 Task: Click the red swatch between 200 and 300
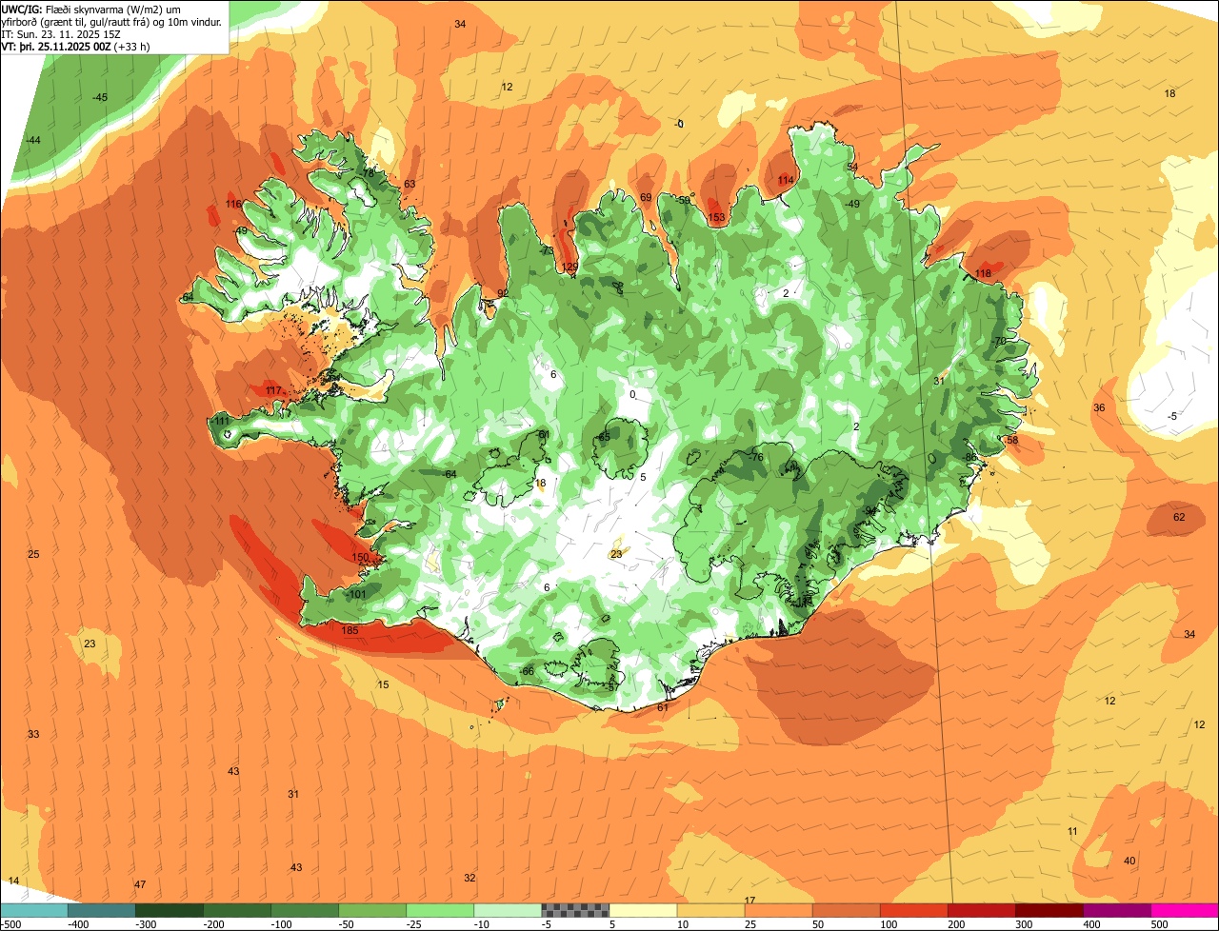pyautogui.click(x=981, y=910)
